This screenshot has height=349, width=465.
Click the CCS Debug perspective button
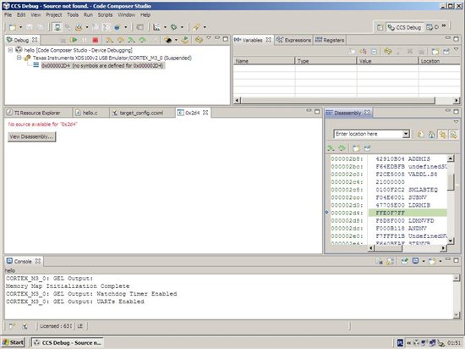tap(405, 27)
